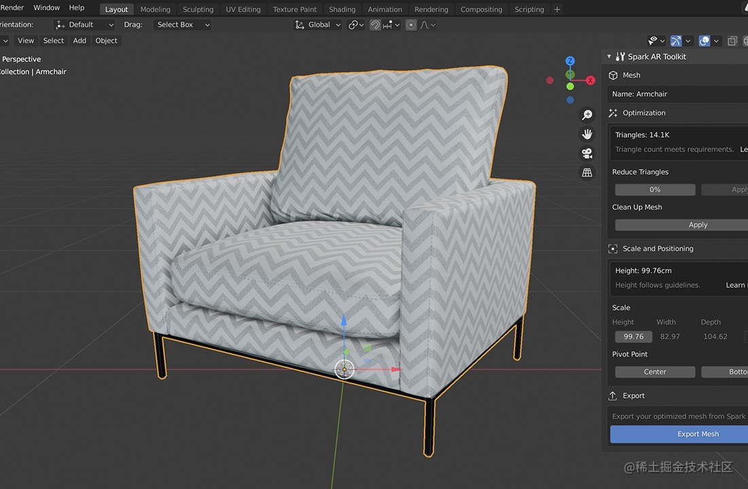Open the Window menu

point(46,7)
